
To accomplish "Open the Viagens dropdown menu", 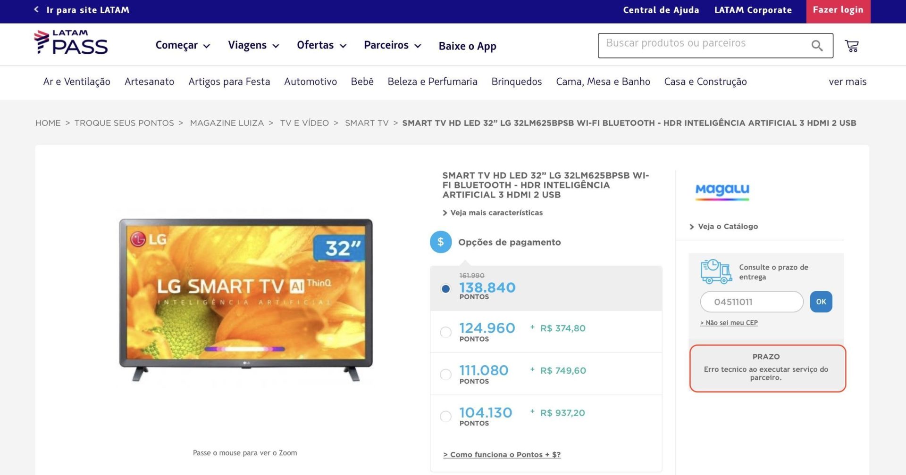I will (x=253, y=45).
